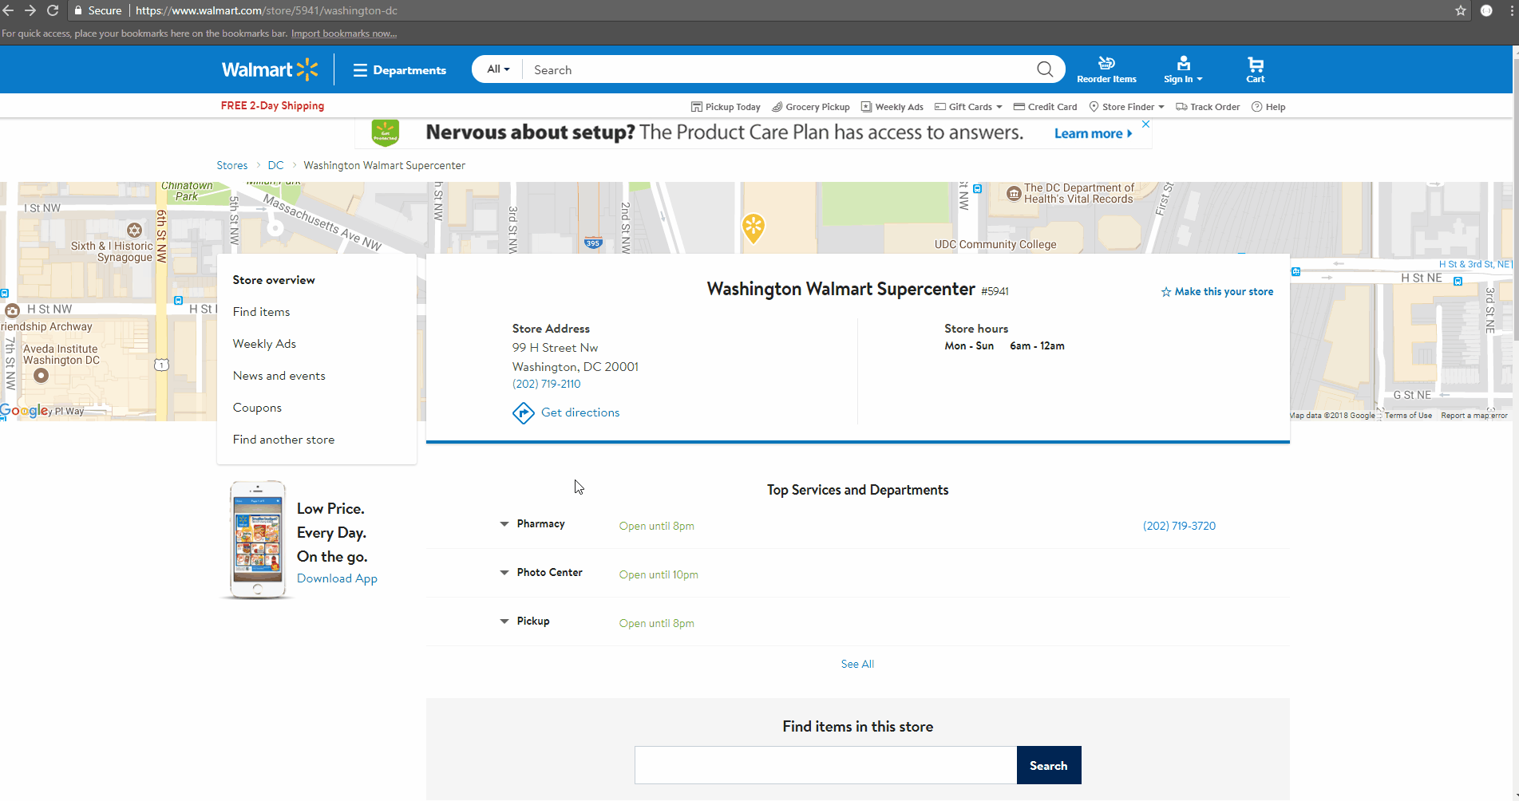Click the browser back arrow
This screenshot has width=1519, height=801.
pos(9,10)
